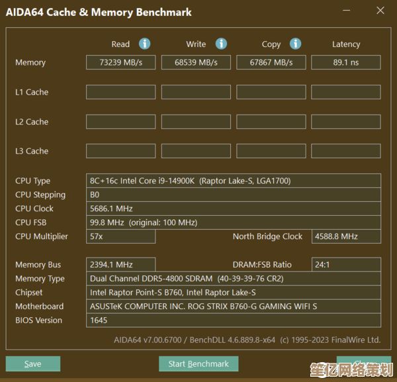Click the CPU Type label
The height and width of the screenshot is (382, 397).
(x=32, y=181)
